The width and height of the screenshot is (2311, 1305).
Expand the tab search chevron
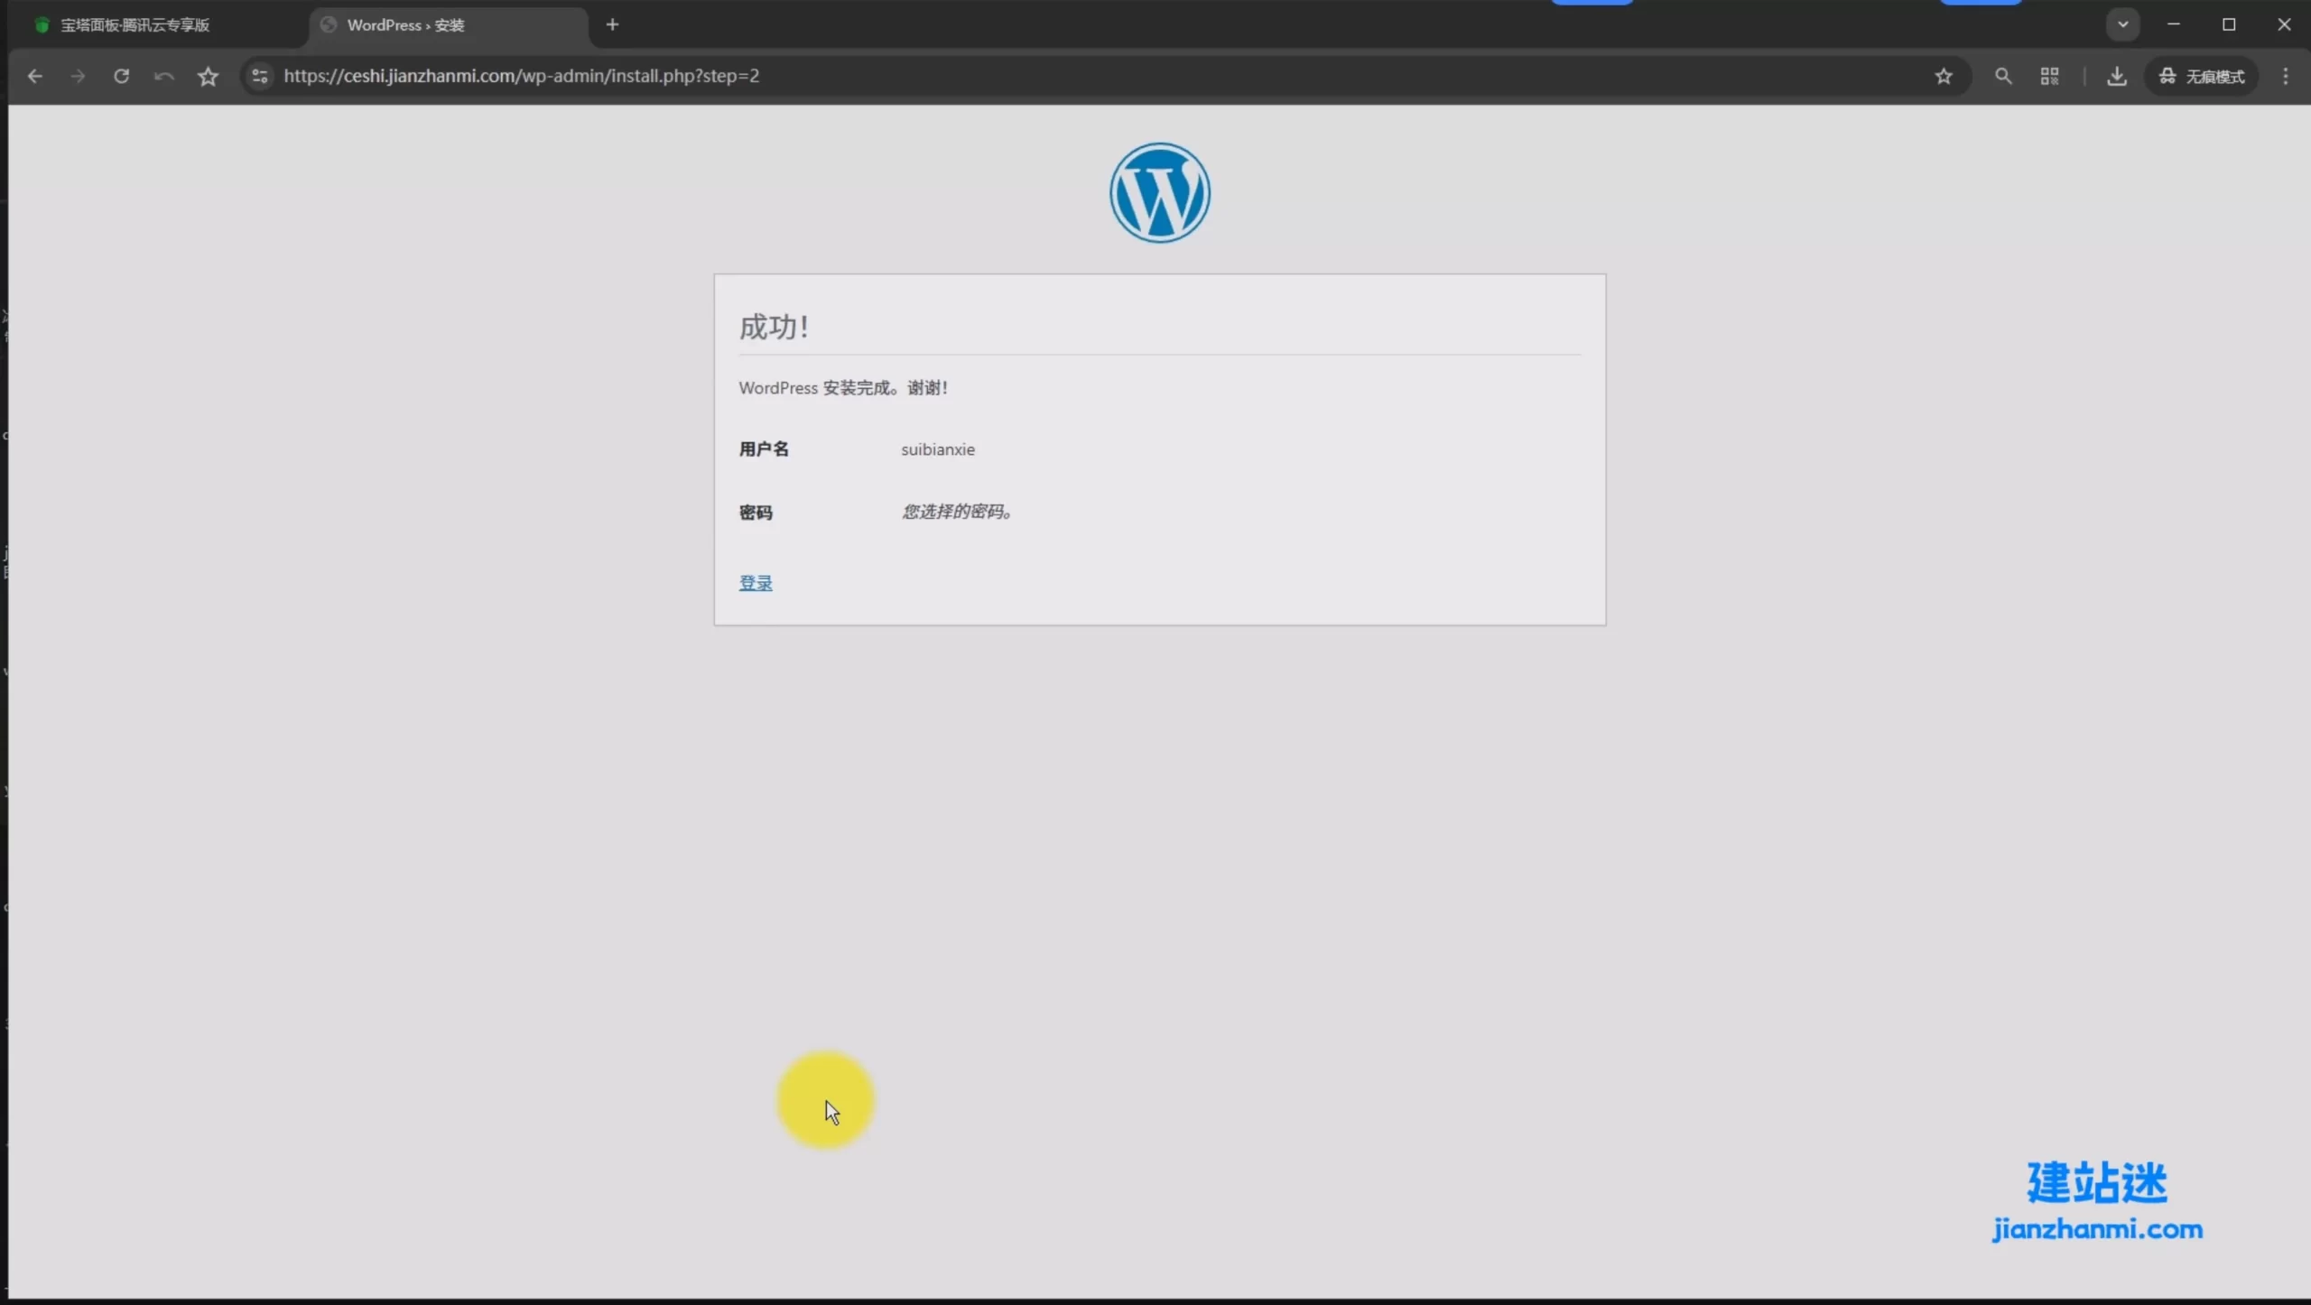coord(2122,24)
